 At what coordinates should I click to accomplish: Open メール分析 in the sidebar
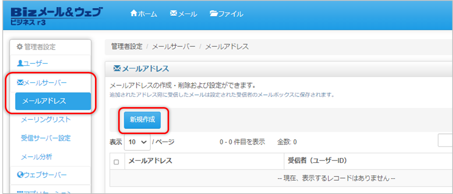[36, 157]
